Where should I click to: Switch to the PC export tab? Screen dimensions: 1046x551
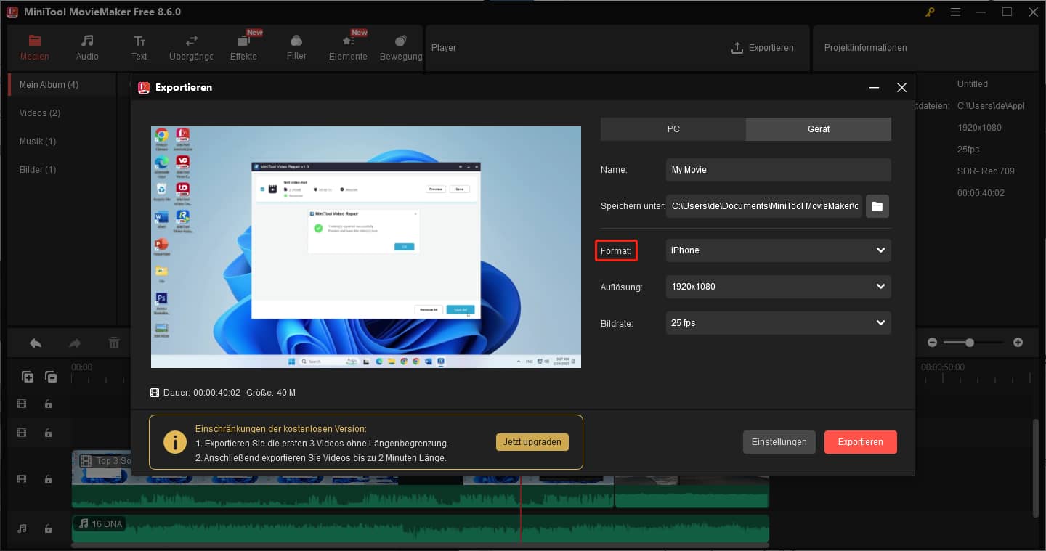coord(673,128)
